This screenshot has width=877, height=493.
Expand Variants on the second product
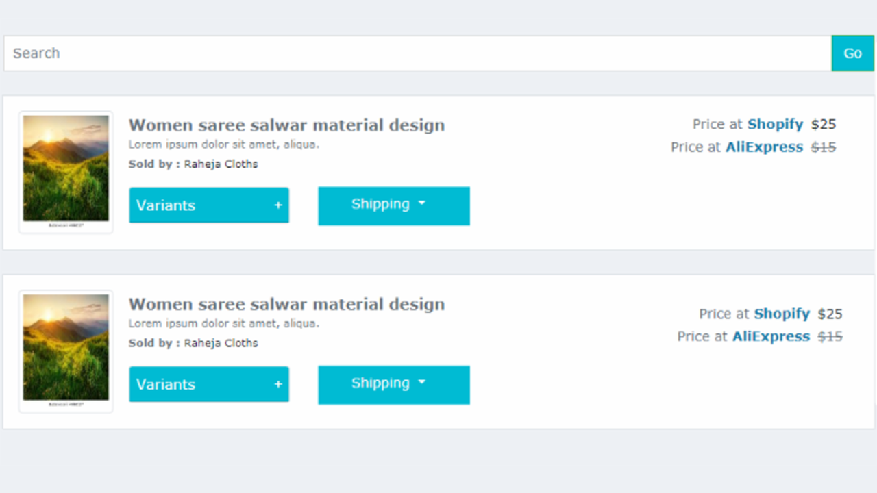pos(208,384)
